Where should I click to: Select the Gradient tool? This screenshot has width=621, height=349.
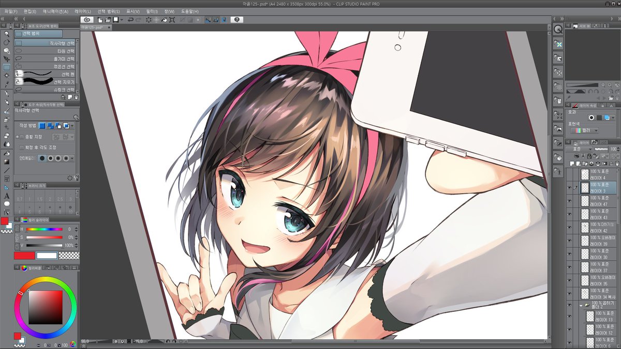click(x=6, y=162)
